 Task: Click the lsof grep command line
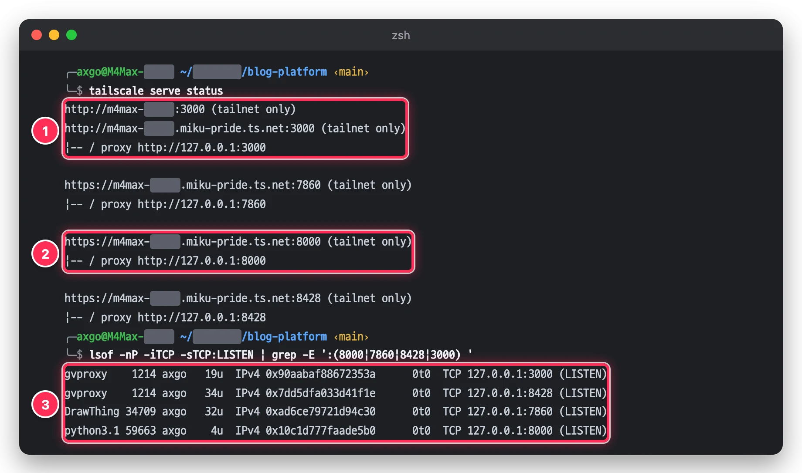coord(281,355)
